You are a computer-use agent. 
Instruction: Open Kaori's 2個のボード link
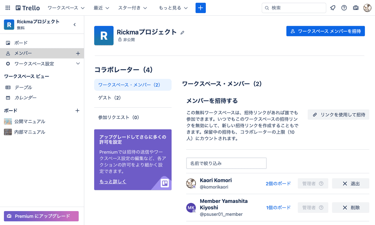pyautogui.click(x=278, y=183)
